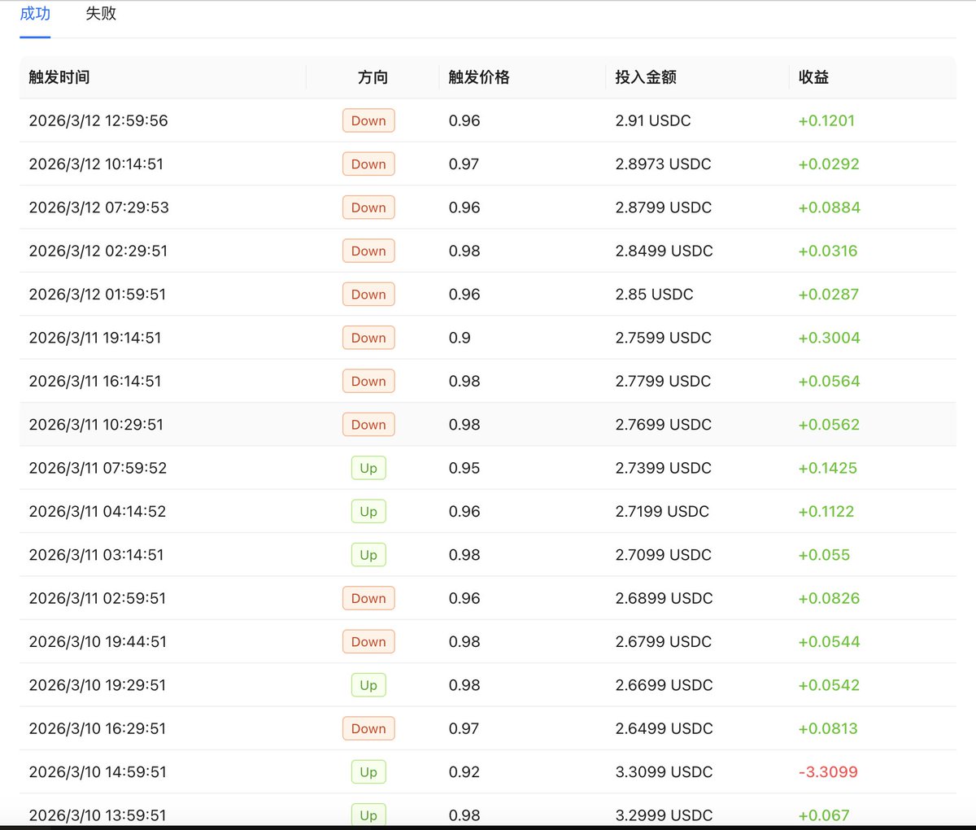Click the Up tag on the losing trade row
This screenshot has height=830, width=976.
pos(368,771)
